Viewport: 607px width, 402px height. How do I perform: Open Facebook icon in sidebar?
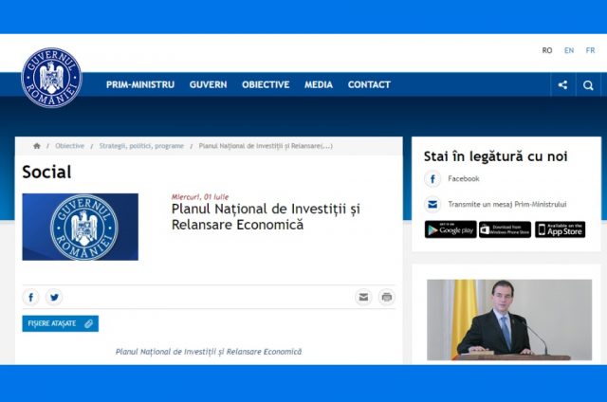point(432,179)
